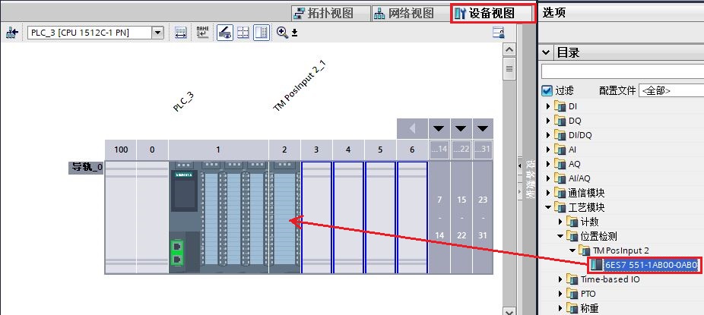Expand the AQ folder arrow
This screenshot has height=315, width=704.
[548, 164]
